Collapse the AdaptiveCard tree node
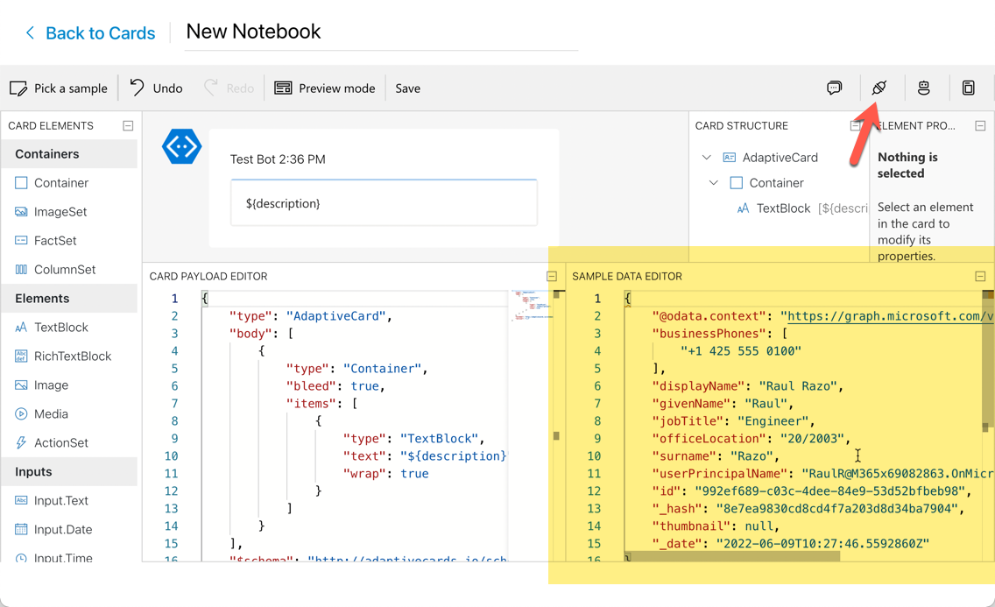Screen dimensions: 995x607 click(707, 158)
